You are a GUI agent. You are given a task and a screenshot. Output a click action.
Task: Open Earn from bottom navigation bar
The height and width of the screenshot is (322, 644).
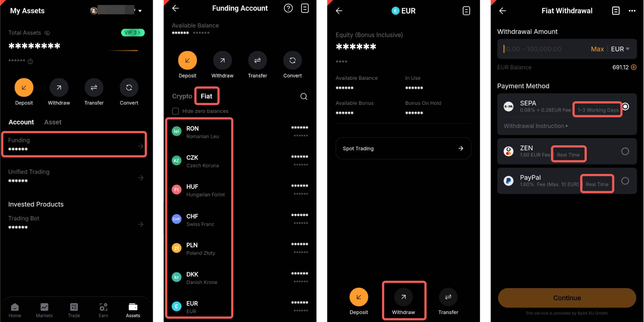coord(103,310)
